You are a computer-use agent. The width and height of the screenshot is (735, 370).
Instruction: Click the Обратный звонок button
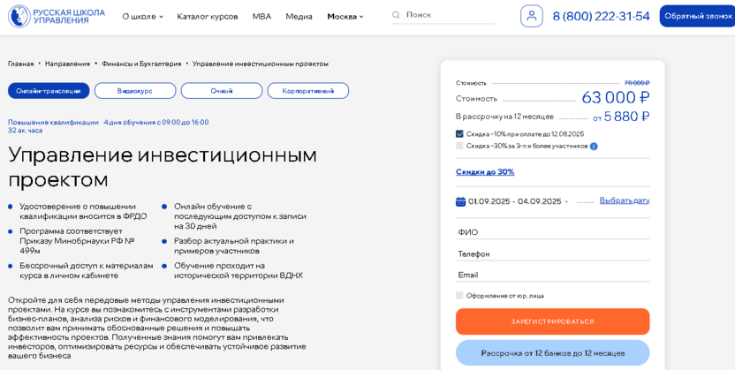click(x=697, y=16)
